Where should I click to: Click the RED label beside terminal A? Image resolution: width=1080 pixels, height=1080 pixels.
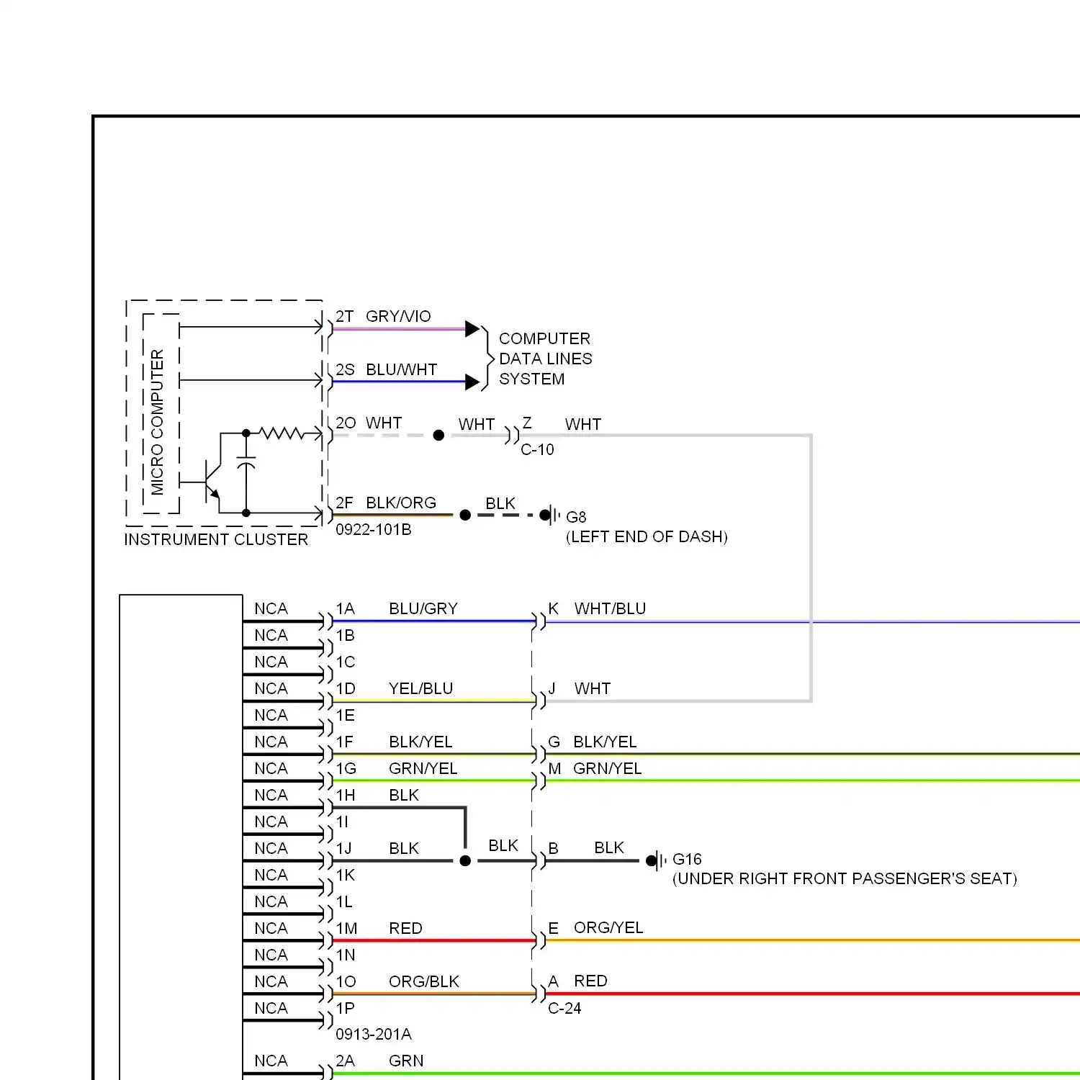tap(590, 981)
